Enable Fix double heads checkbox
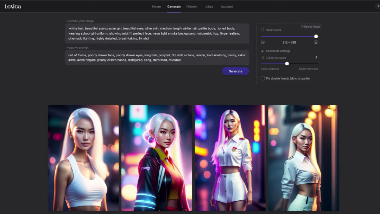The image size is (380, 214). click(x=263, y=78)
